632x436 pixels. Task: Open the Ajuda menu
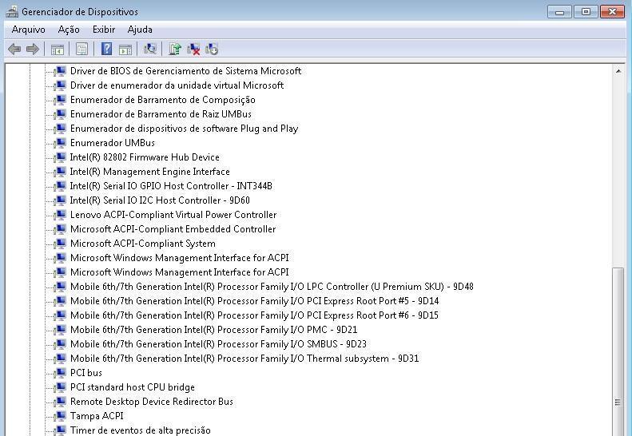pos(140,30)
